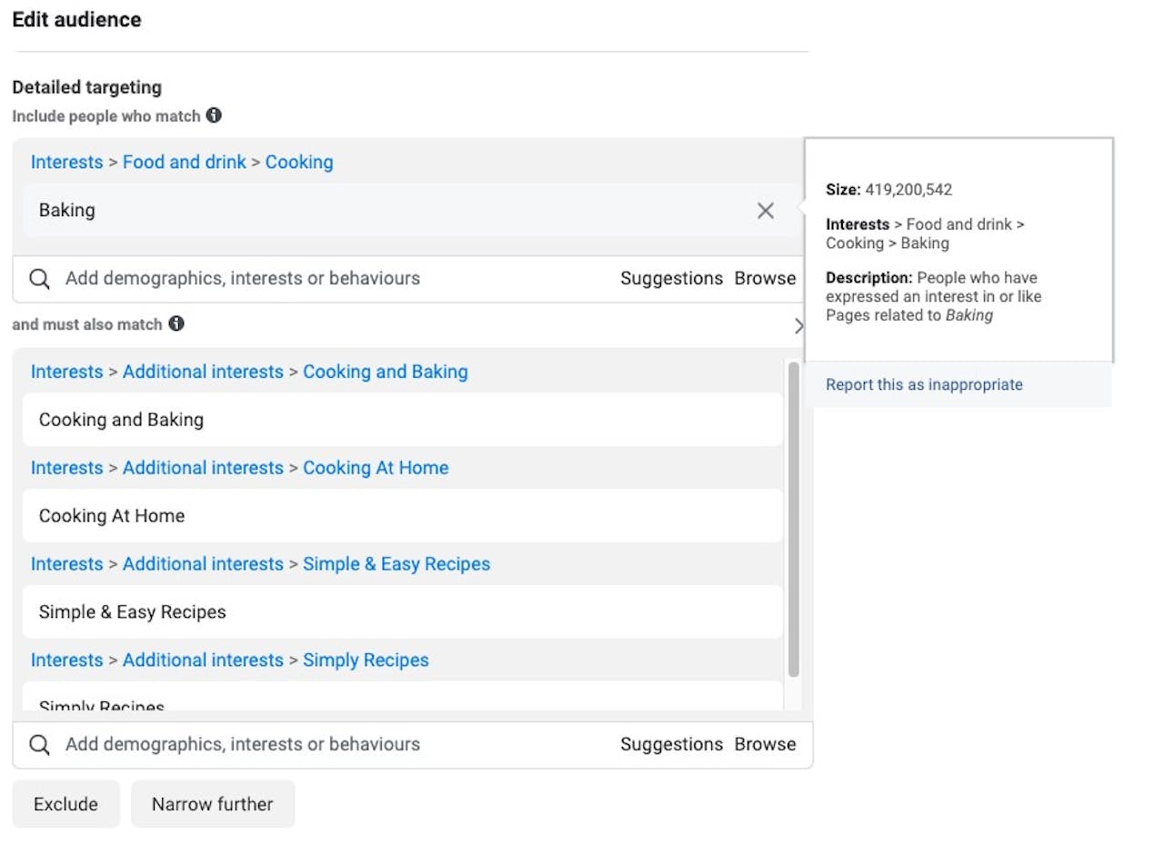1164x844 pixels.
Task: Click the chevron arrow right of 'and must also match'
Action: coord(798,325)
